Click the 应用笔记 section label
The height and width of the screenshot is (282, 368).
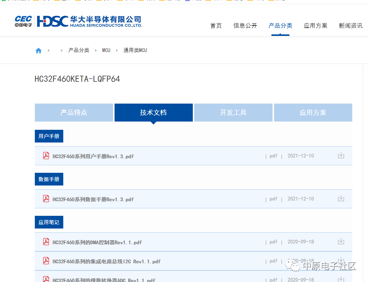(49, 222)
